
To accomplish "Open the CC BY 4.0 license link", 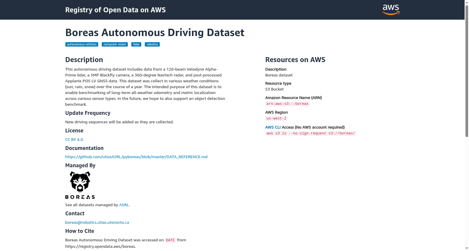I will coord(74,140).
